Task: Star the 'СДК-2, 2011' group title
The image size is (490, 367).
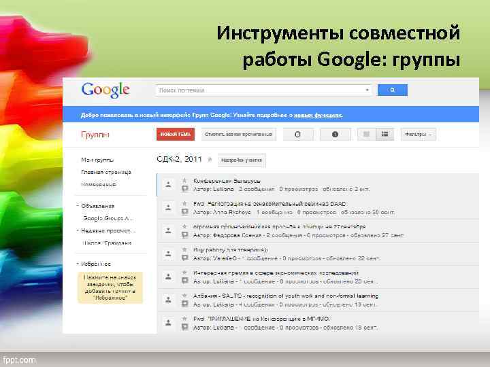Action: [x=210, y=160]
